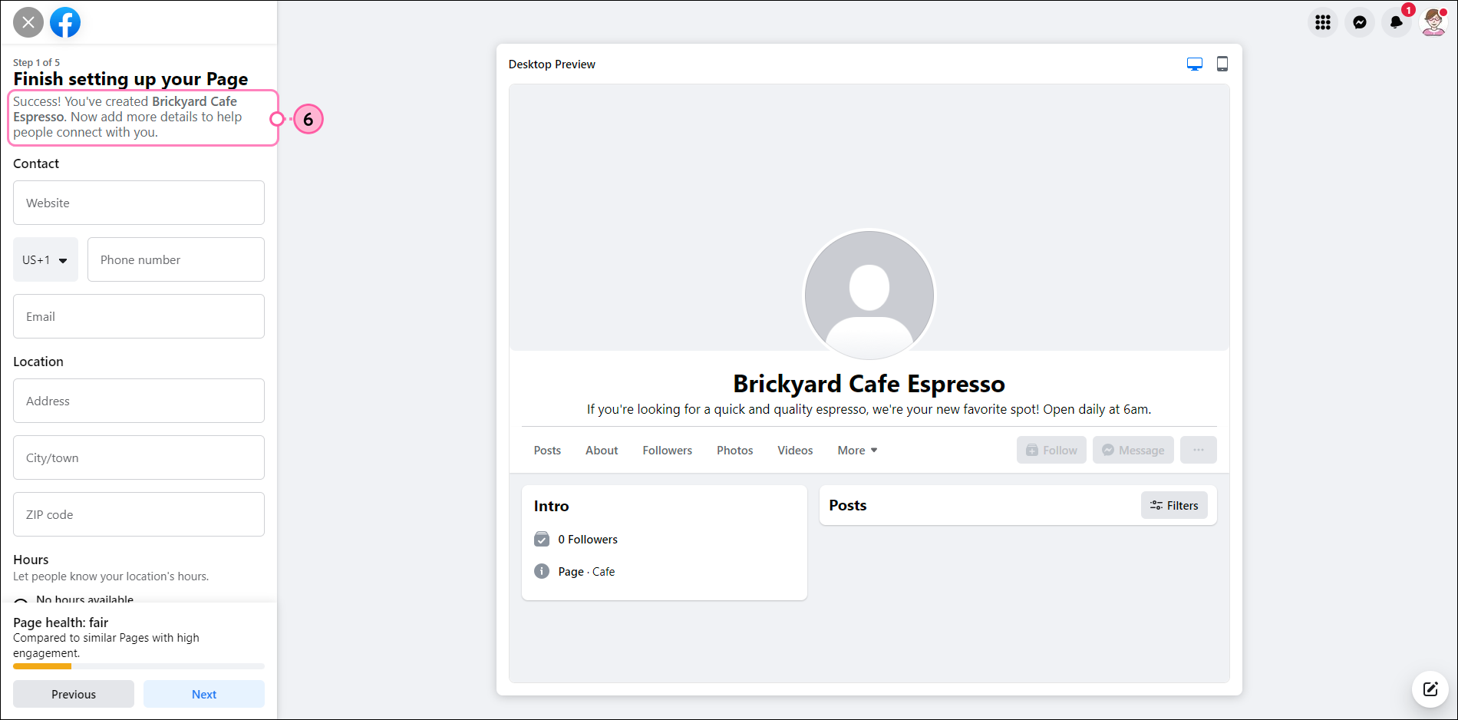The image size is (1458, 720).
Task: Click the Page · Cafe text
Action: coord(586,572)
